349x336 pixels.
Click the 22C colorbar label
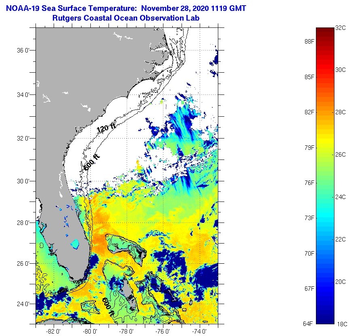click(x=341, y=239)
